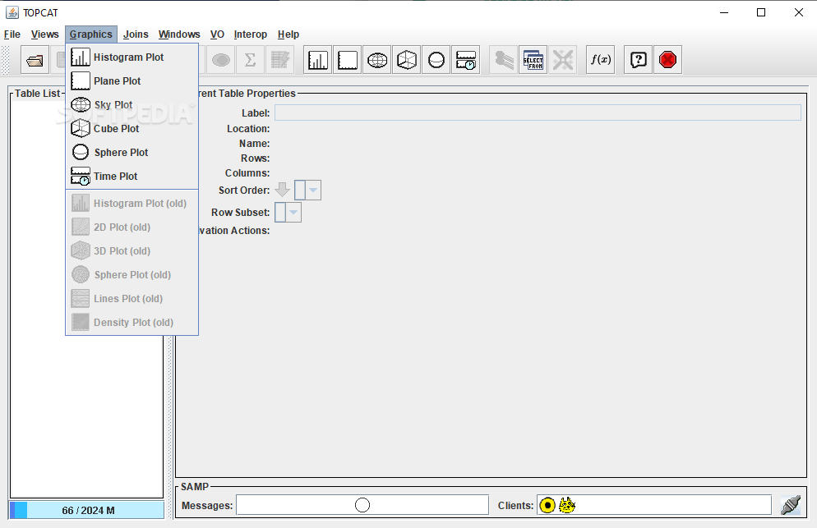Open Sky Plot from the toolbar icon
This screenshot has height=528, width=817.
click(x=376, y=60)
